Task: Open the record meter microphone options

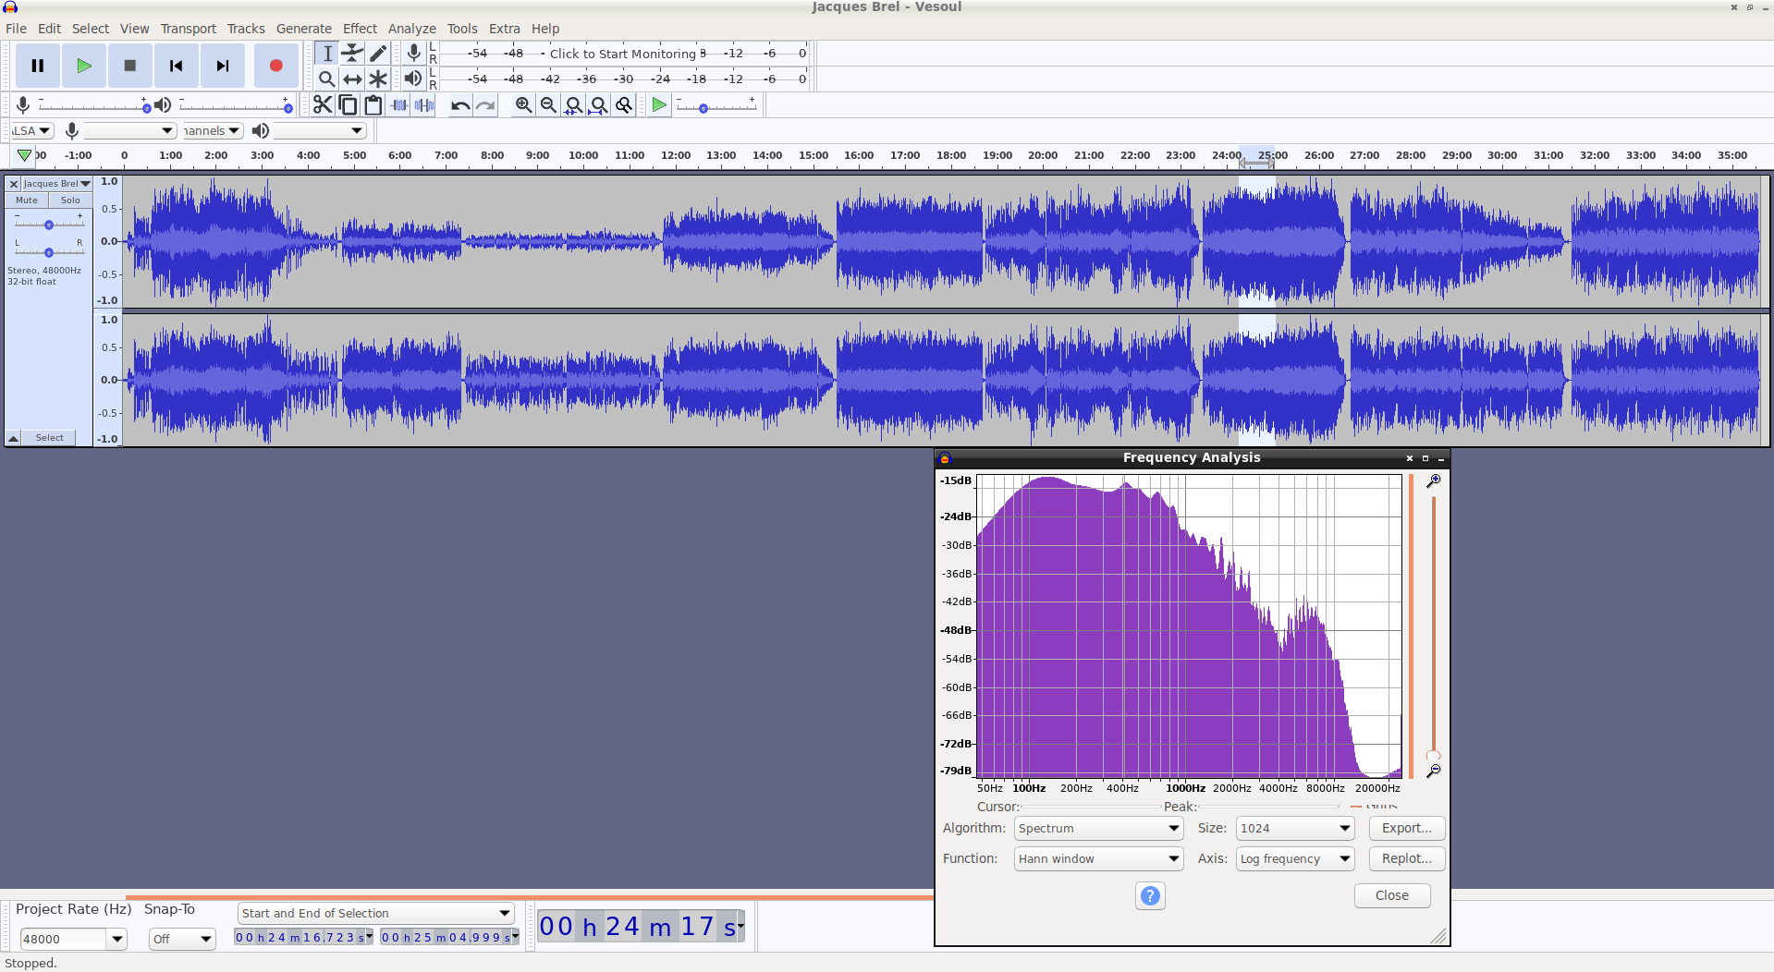Action: click(414, 54)
